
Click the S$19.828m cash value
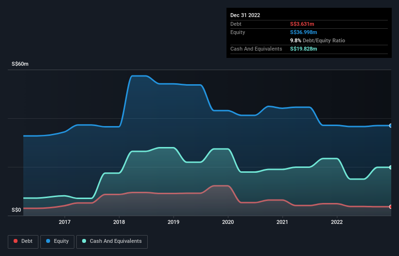pos(304,49)
